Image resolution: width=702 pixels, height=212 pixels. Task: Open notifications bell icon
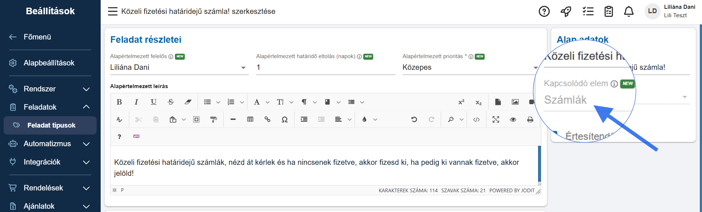[x=629, y=11]
